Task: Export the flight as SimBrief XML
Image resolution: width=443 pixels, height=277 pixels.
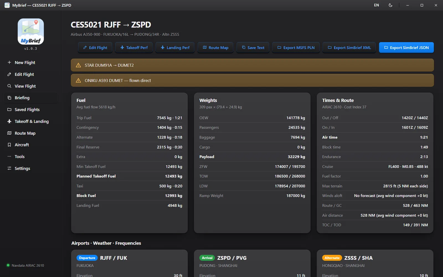Action: pyautogui.click(x=349, y=48)
